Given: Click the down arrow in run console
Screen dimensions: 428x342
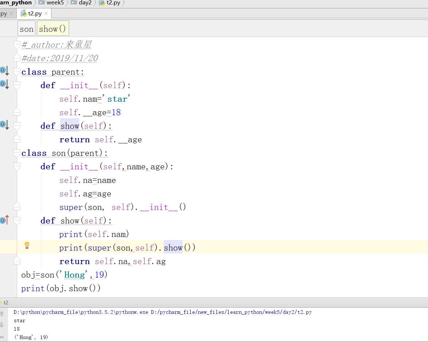Looking at the screenshot, I should [2, 324].
